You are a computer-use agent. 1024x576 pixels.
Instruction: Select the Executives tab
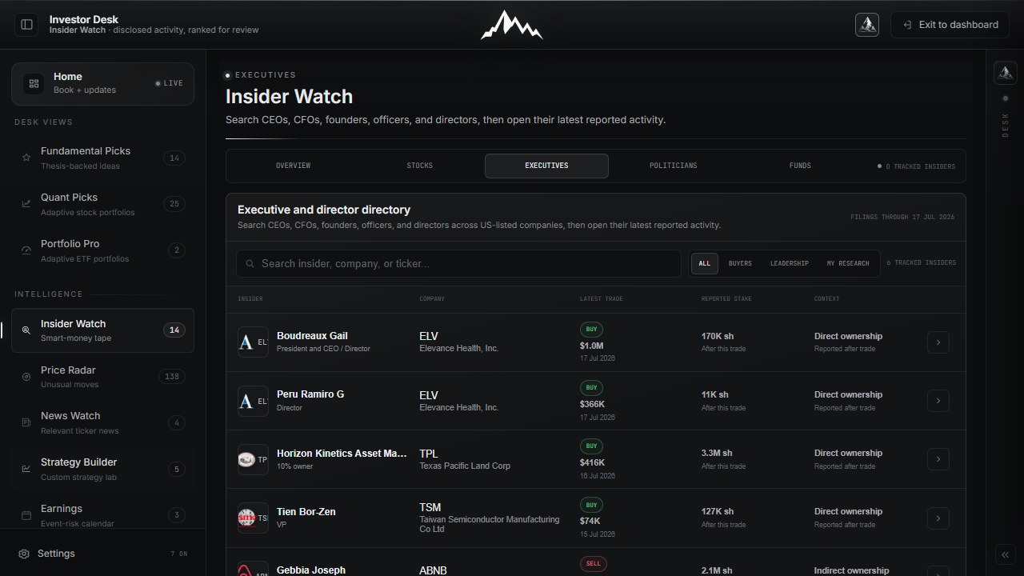click(546, 166)
